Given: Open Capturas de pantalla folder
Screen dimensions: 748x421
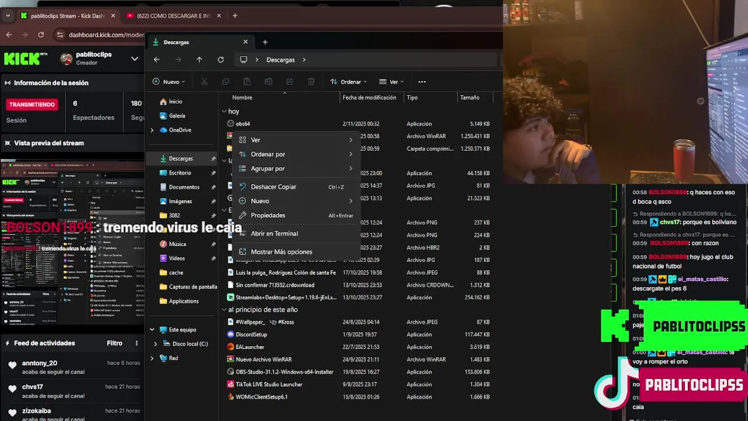Looking at the screenshot, I should click(x=188, y=287).
